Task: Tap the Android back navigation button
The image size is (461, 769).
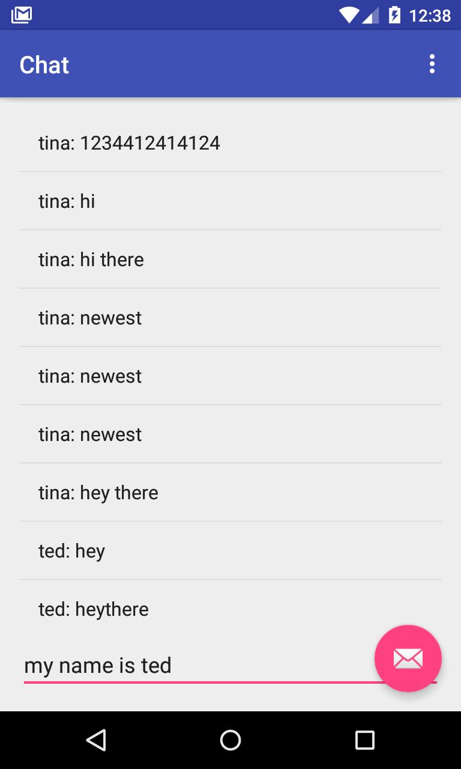Action: point(96,740)
